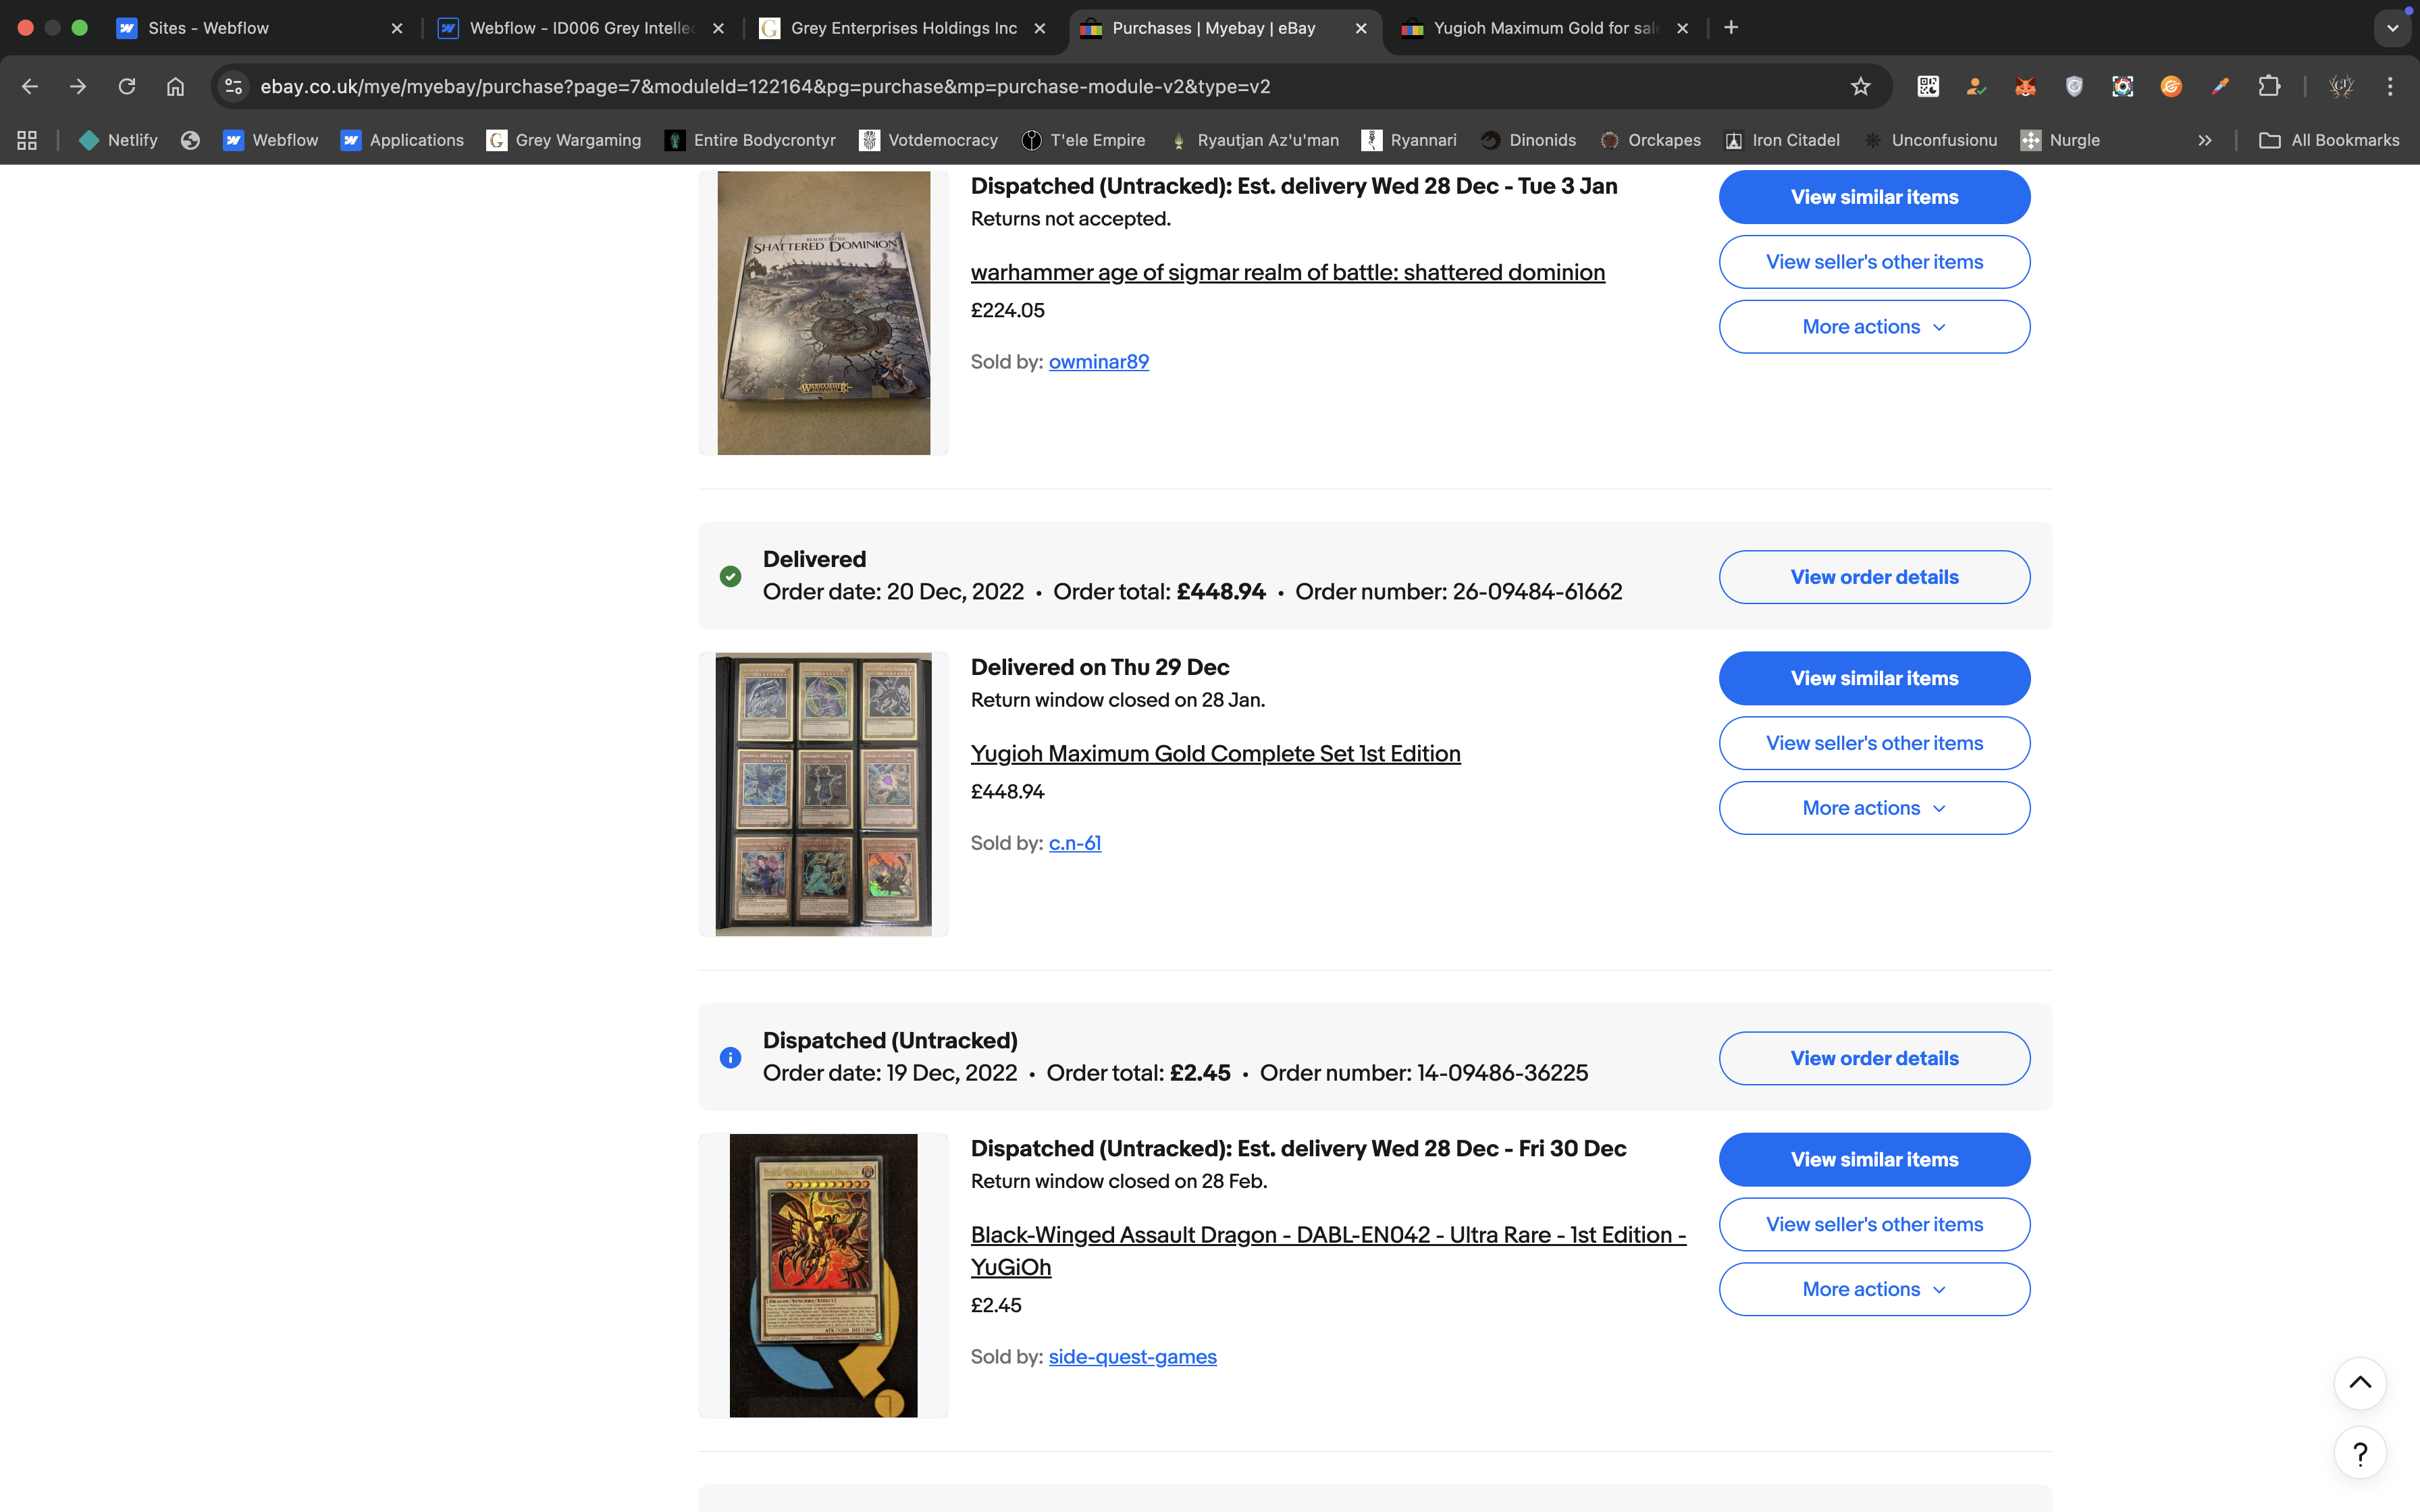Expand More actions for Yugioh Maximum Gold
Image resolution: width=2420 pixels, height=1512 pixels.
point(1874,808)
